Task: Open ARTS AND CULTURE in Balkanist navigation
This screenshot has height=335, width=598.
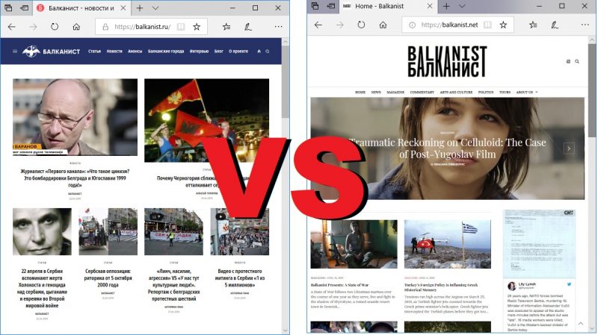Action: pyautogui.click(x=456, y=92)
